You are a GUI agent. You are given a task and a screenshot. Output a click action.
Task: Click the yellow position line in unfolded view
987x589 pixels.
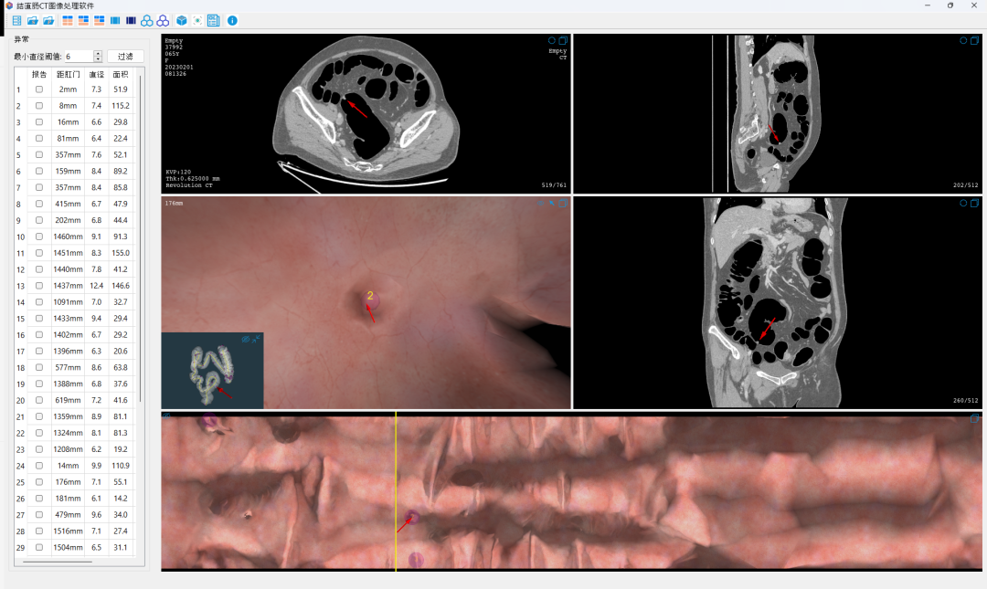coord(396,492)
